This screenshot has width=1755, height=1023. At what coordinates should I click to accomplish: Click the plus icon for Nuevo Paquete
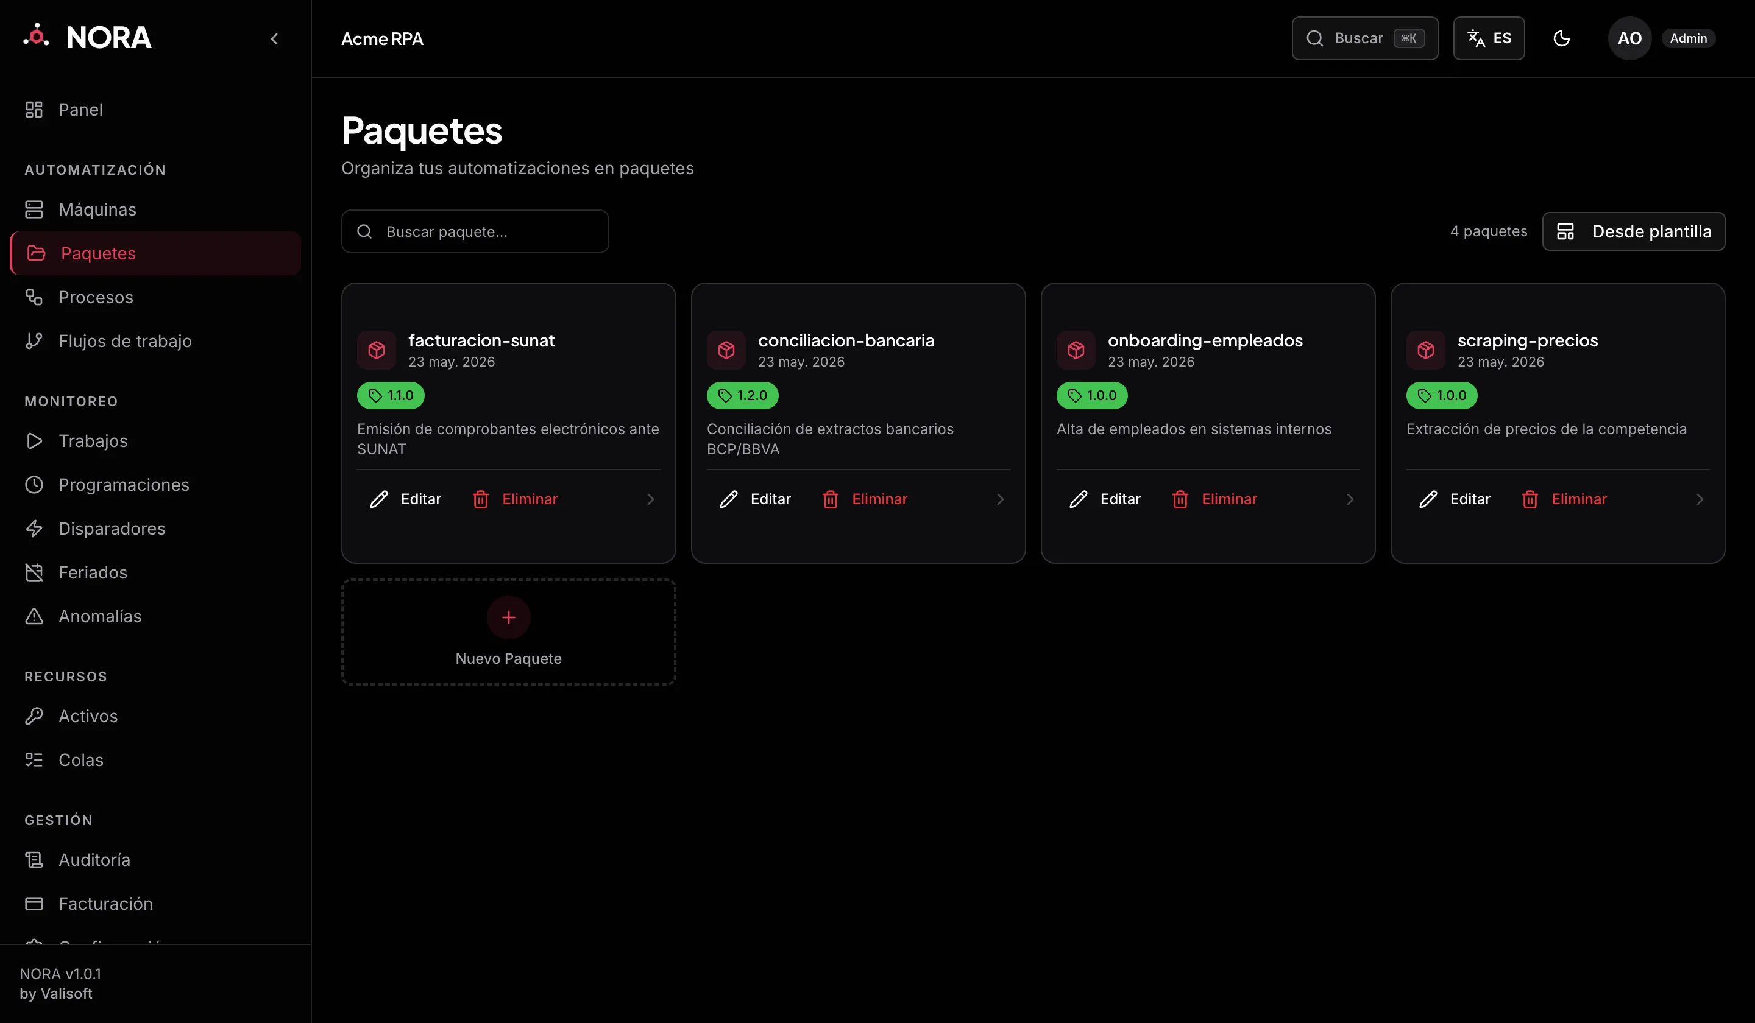tap(508, 617)
